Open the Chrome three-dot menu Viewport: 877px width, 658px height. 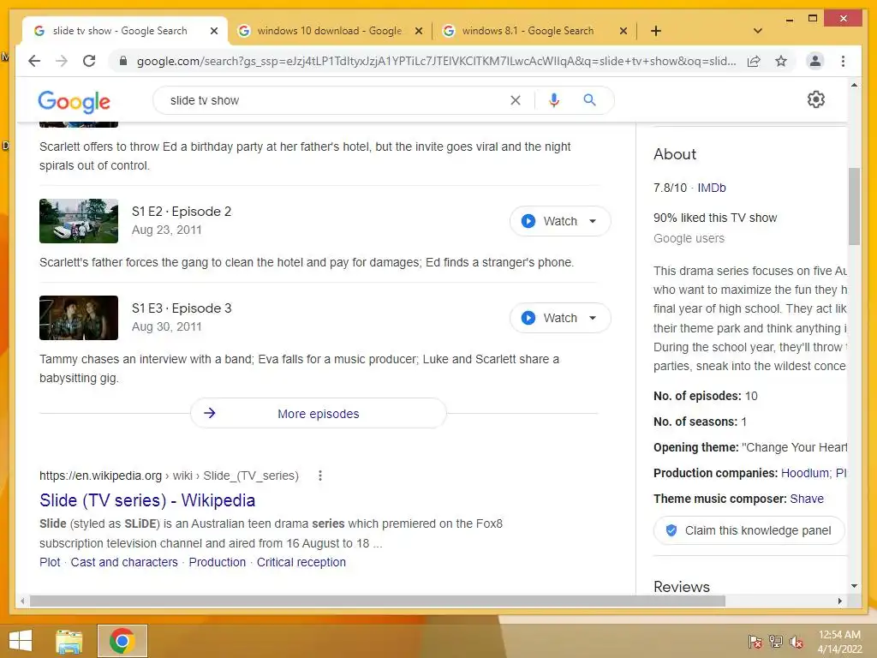pos(843,61)
